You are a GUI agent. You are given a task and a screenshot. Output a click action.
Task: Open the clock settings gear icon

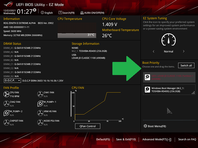(35, 10)
